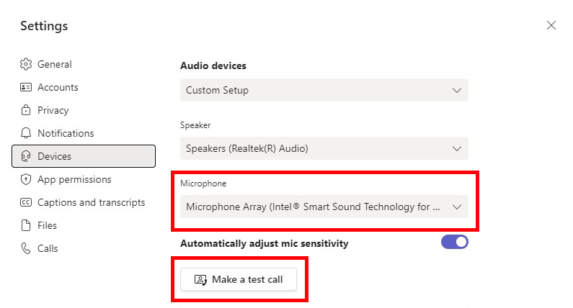Click the Captions CC icon
This screenshot has height=308, width=573.
[26, 202]
